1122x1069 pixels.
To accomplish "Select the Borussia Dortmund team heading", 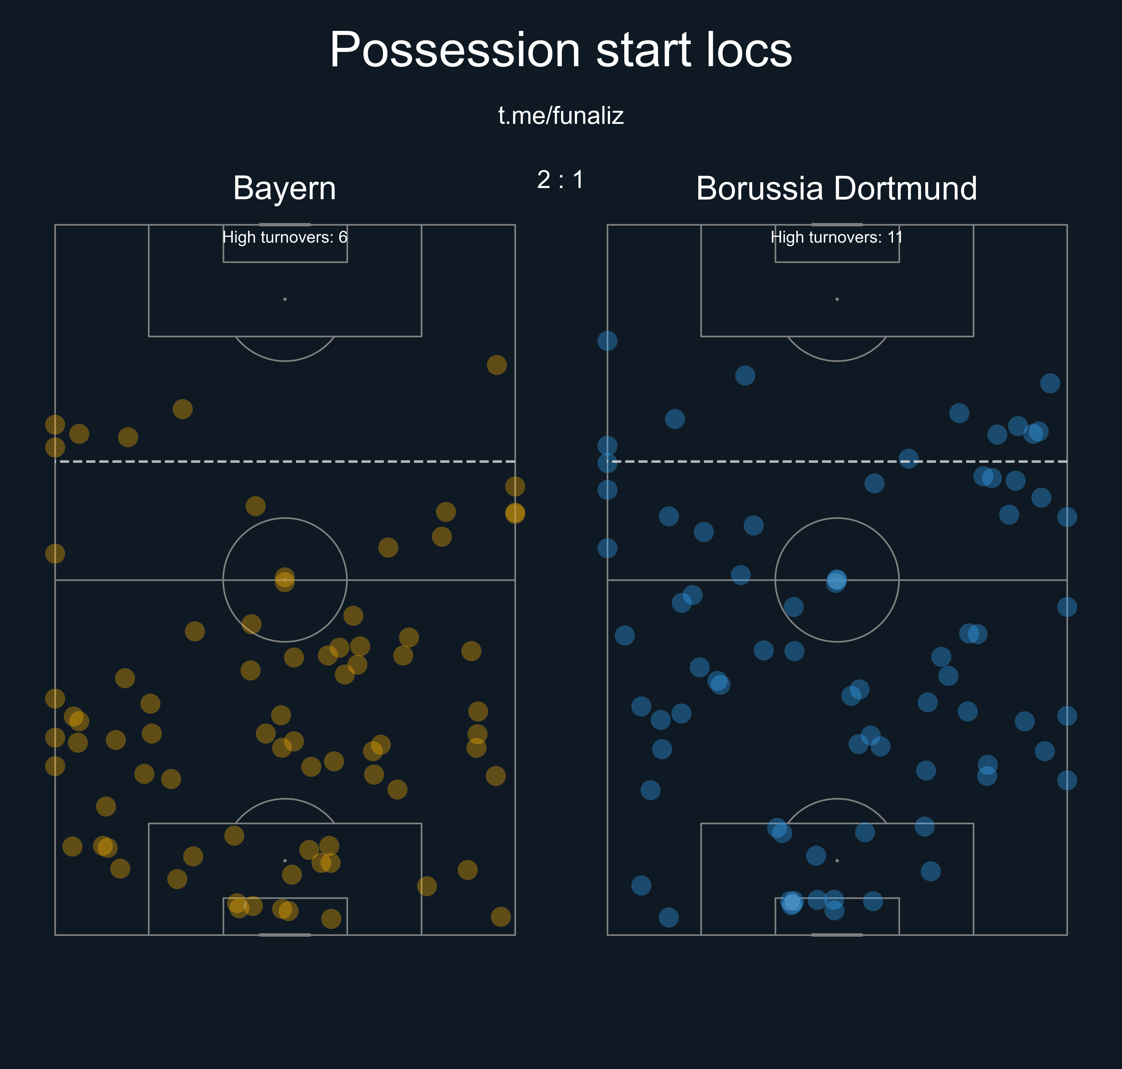I will pyautogui.click(x=837, y=188).
